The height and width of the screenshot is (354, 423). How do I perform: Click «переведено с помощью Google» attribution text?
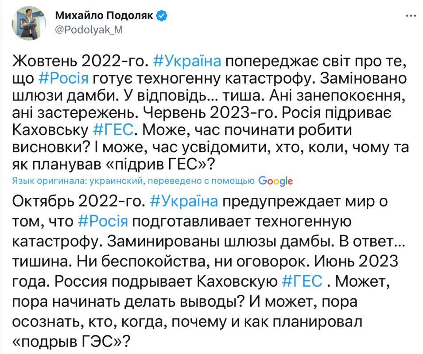coord(195,180)
